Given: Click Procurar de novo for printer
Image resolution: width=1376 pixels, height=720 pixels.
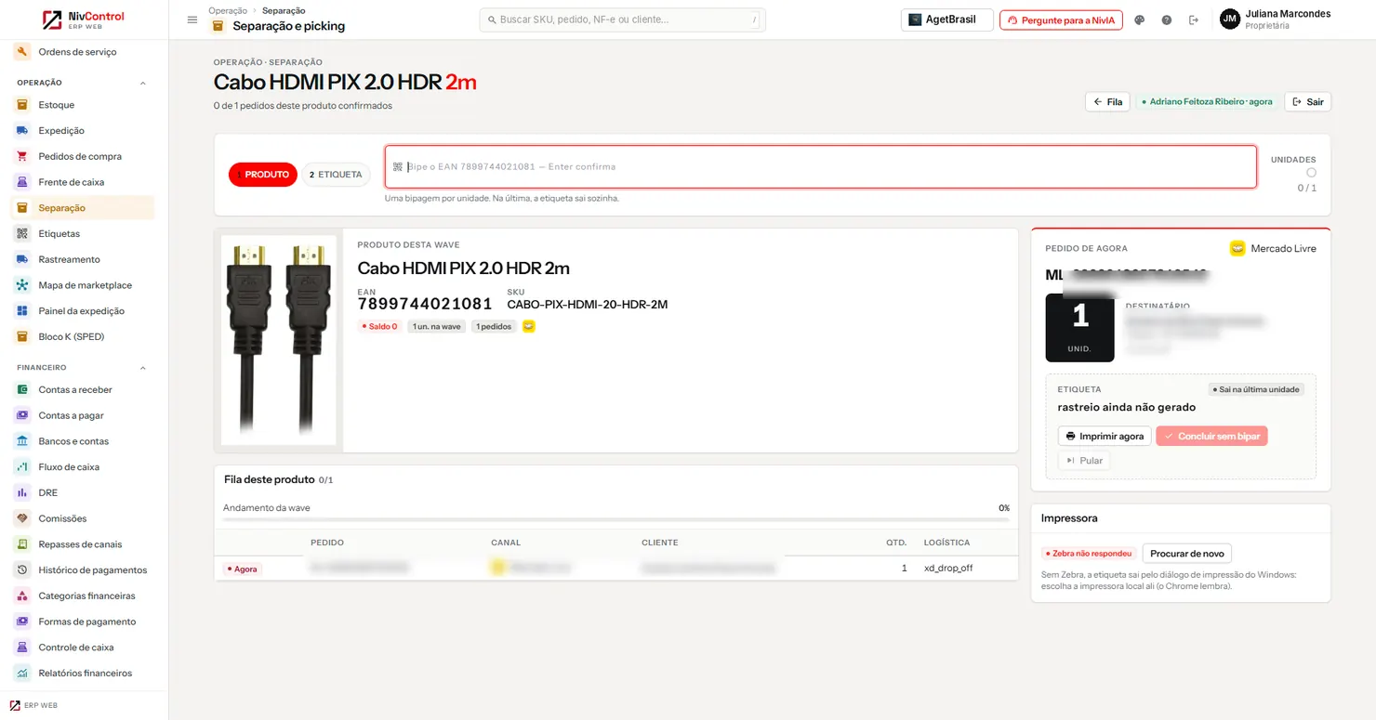Looking at the screenshot, I should pyautogui.click(x=1187, y=554).
